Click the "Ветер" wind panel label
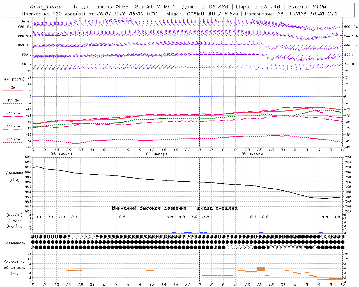359x287 pixels. pos(26,21)
